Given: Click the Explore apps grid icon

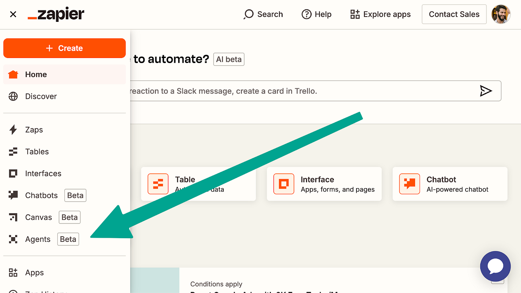Looking at the screenshot, I should coord(355,14).
